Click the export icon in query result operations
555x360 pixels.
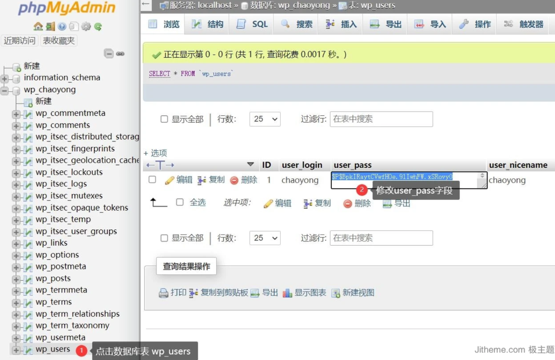click(x=255, y=293)
